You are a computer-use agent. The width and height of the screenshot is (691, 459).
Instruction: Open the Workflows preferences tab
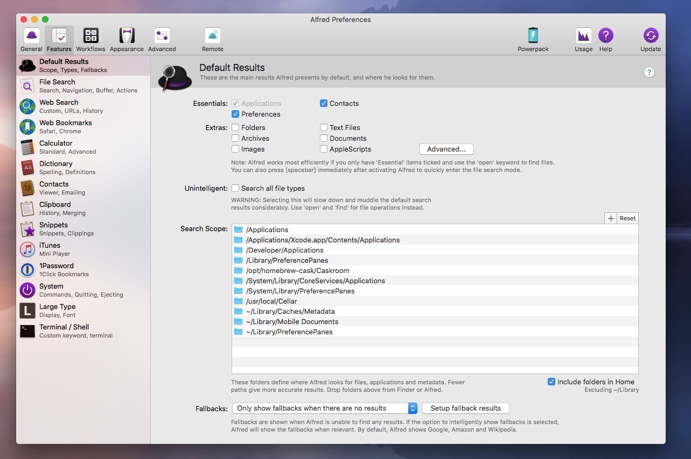90,40
